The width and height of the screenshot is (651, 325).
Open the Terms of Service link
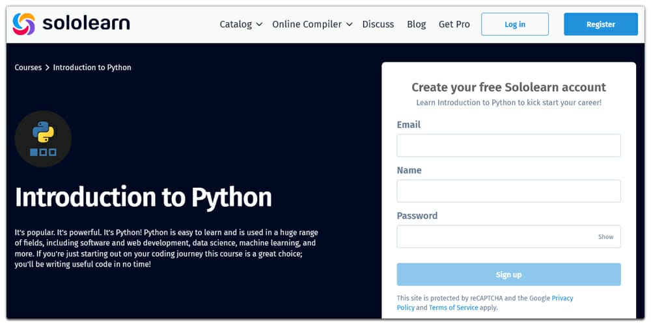coord(453,307)
